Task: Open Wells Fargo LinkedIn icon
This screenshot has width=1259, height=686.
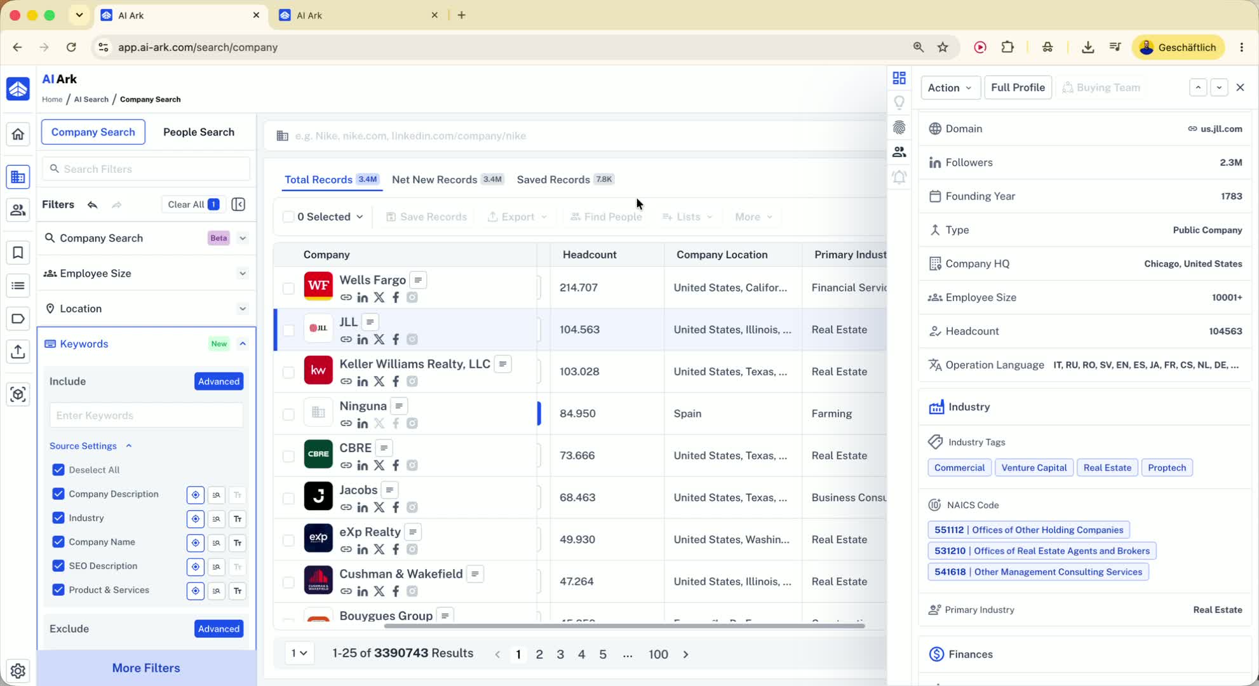Action: tap(363, 297)
